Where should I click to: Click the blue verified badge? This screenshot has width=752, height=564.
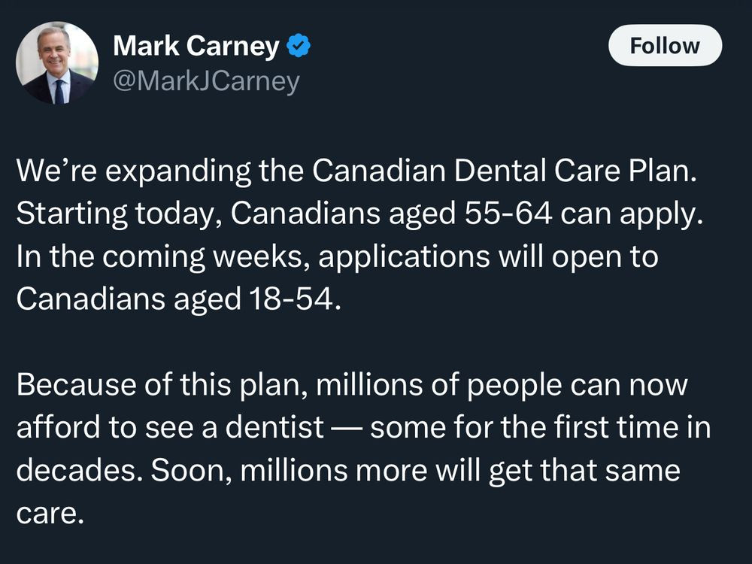(x=300, y=47)
